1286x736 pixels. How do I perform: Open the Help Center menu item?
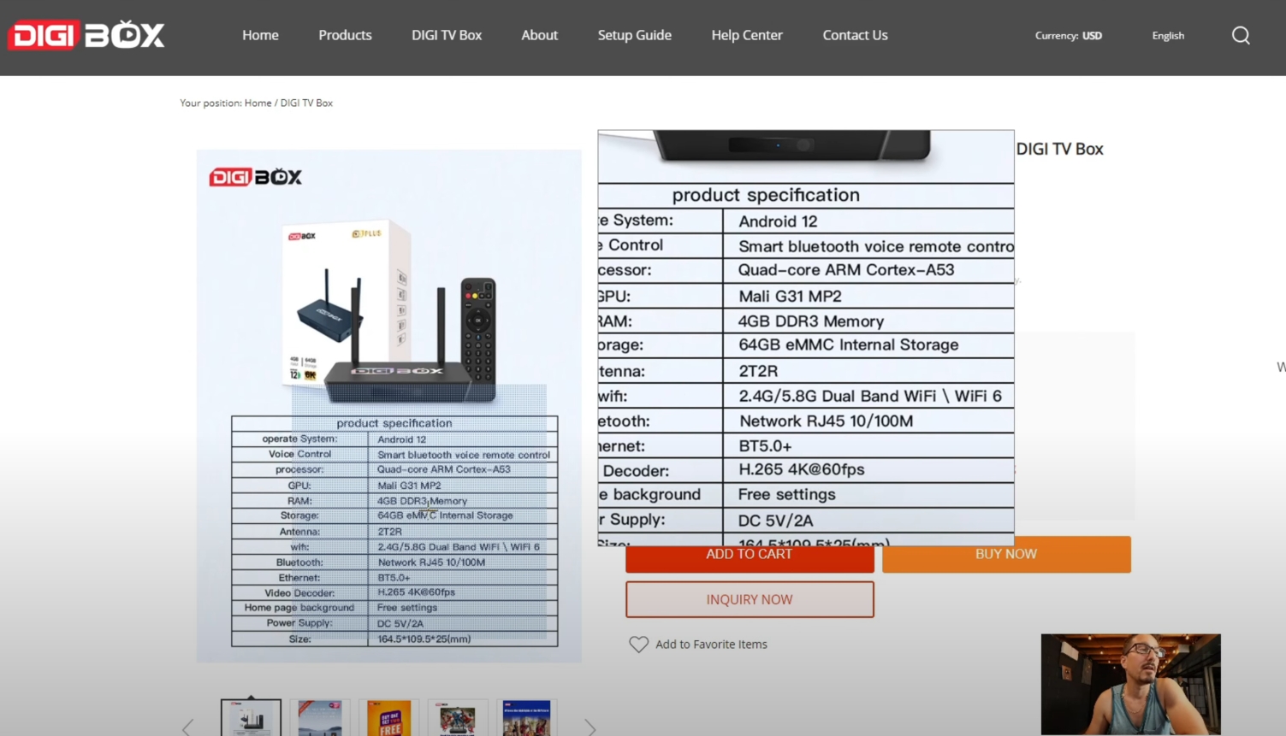click(747, 35)
